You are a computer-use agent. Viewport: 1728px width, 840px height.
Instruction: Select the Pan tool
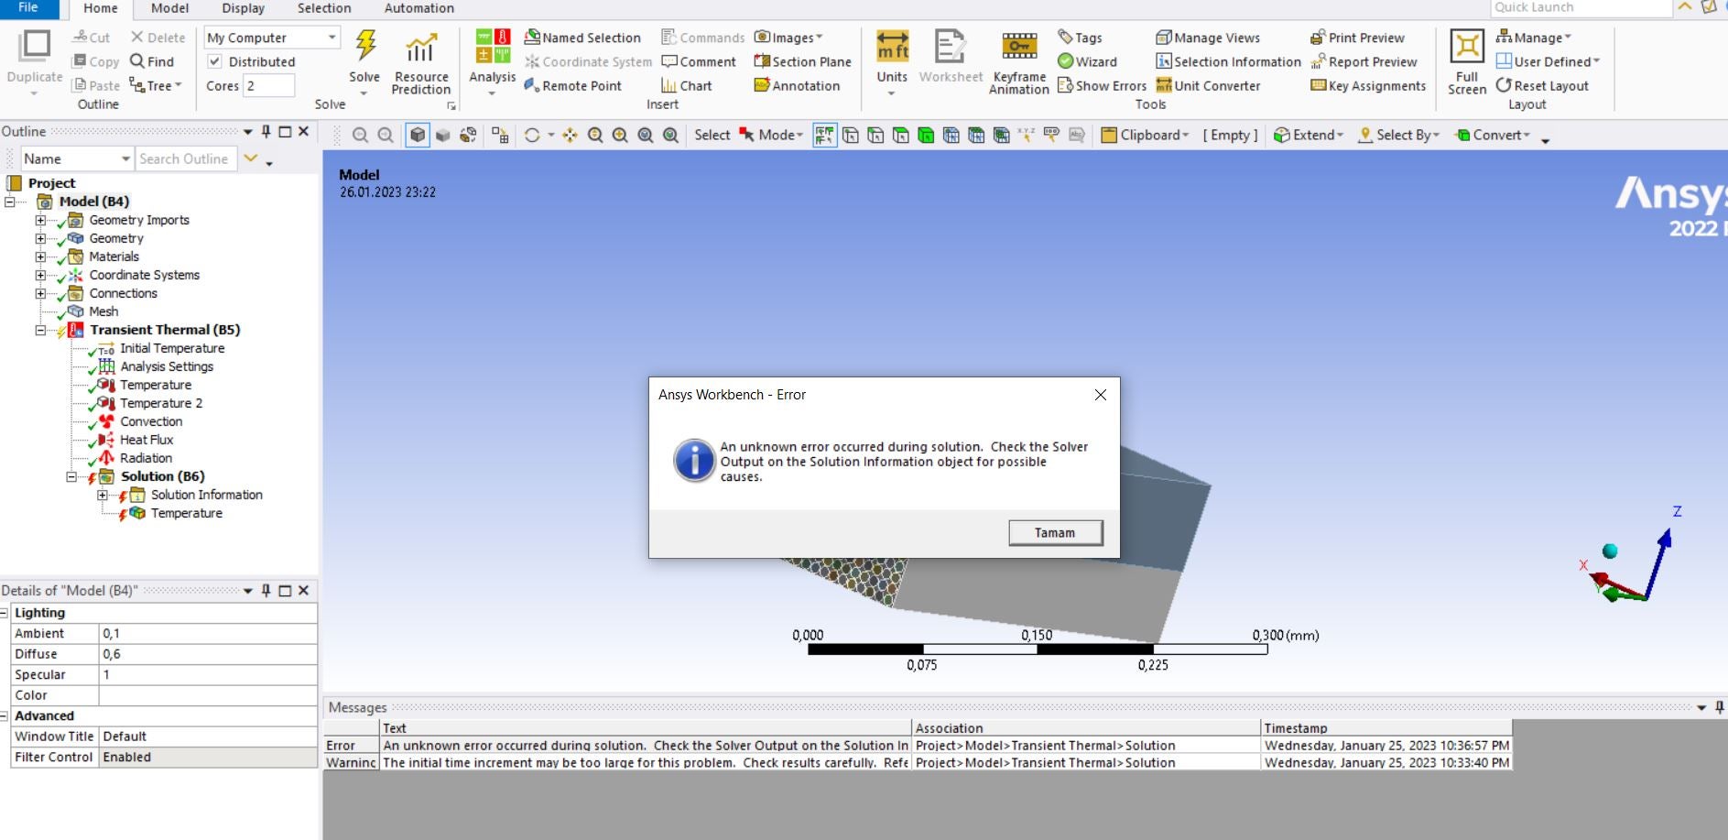570,136
